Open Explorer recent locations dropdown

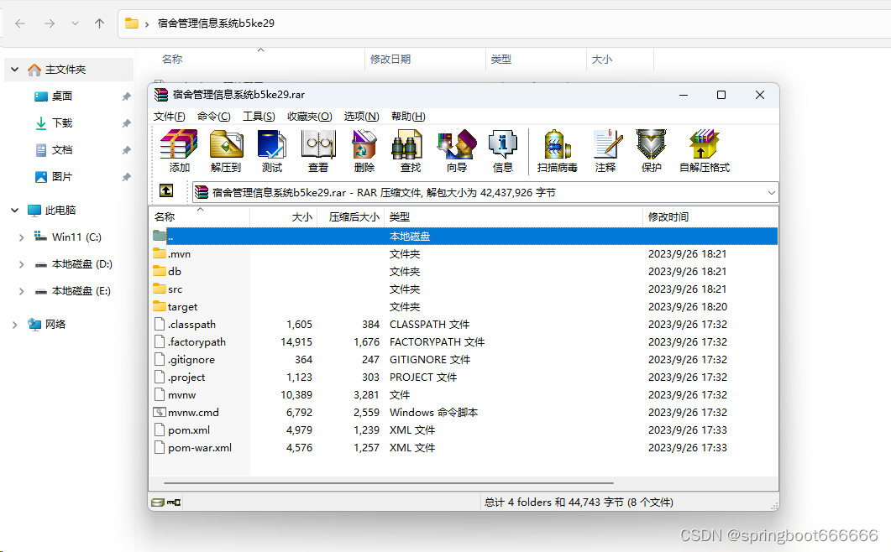(x=75, y=23)
